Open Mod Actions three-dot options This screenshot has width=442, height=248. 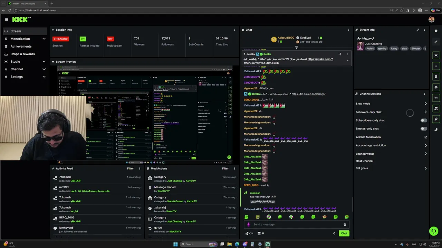pyautogui.click(x=234, y=169)
